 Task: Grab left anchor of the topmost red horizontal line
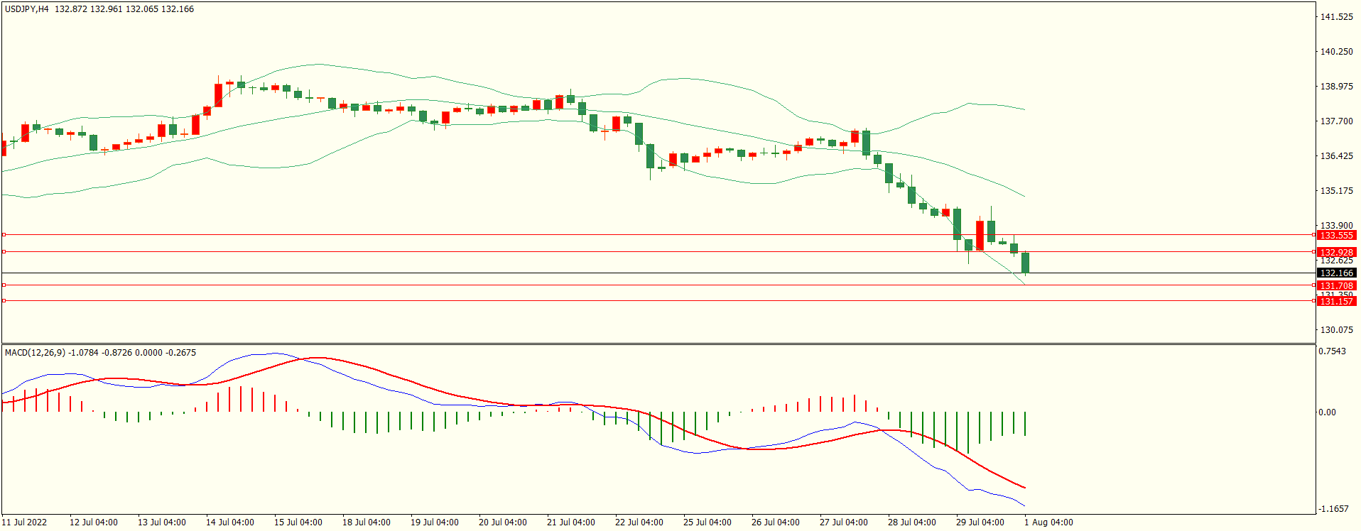(4, 234)
